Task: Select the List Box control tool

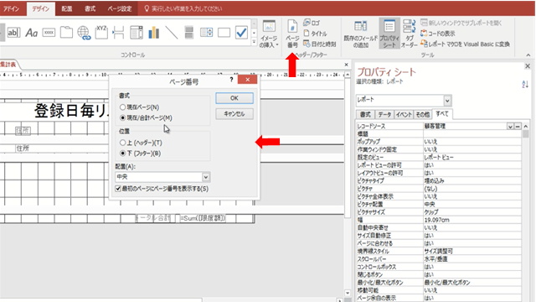Action: click(207, 33)
